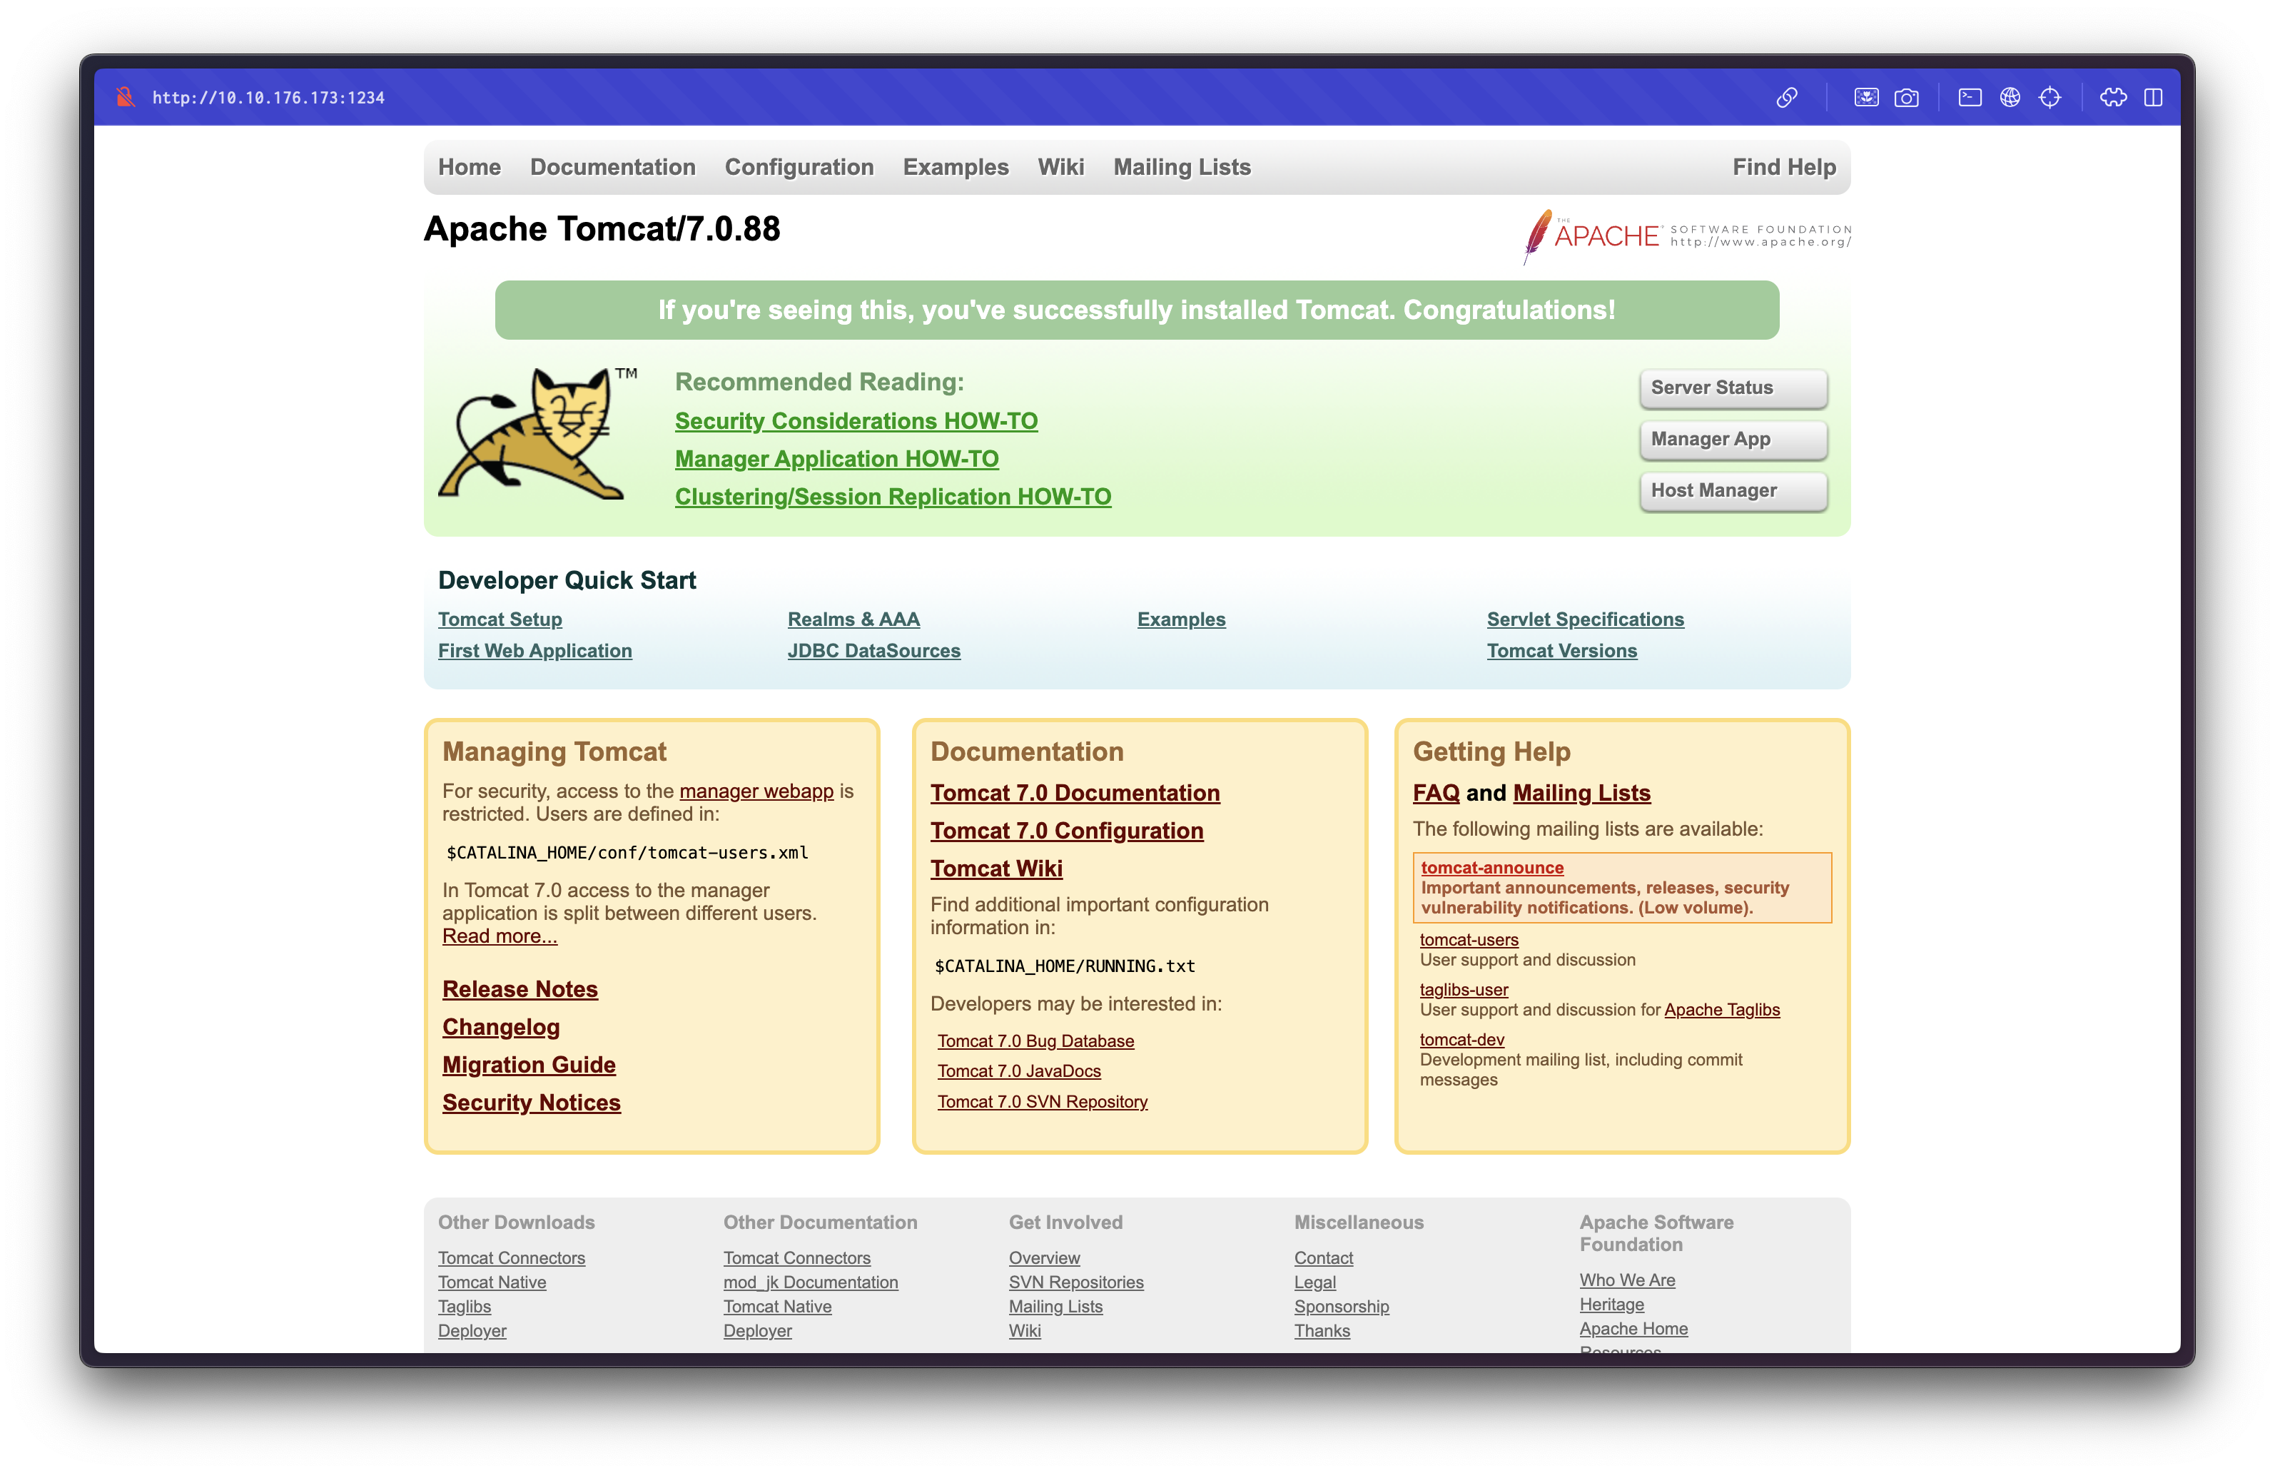2275x1473 pixels.
Task: Click Sponsorship under Miscellaneous
Action: coord(1341,1307)
